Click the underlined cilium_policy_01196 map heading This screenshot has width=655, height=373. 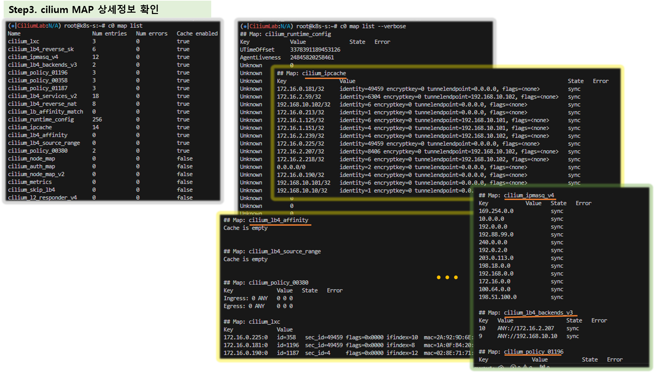click(533, 352)
